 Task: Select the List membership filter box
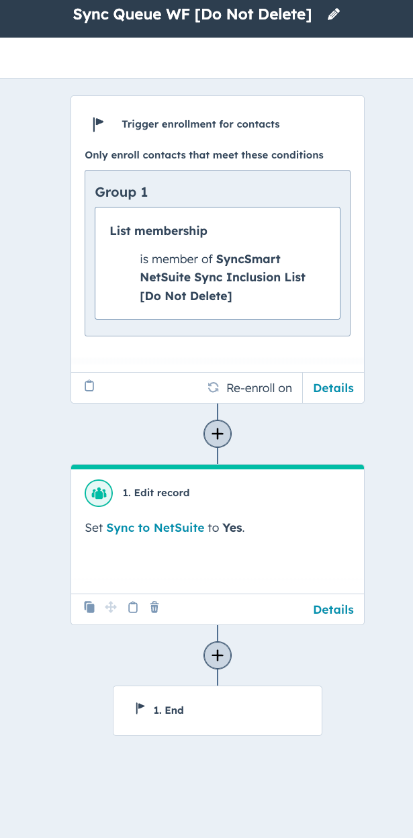[x=218, y=263]
